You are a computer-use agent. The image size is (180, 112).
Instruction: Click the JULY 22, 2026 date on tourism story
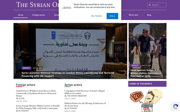[x=146, y=65]
